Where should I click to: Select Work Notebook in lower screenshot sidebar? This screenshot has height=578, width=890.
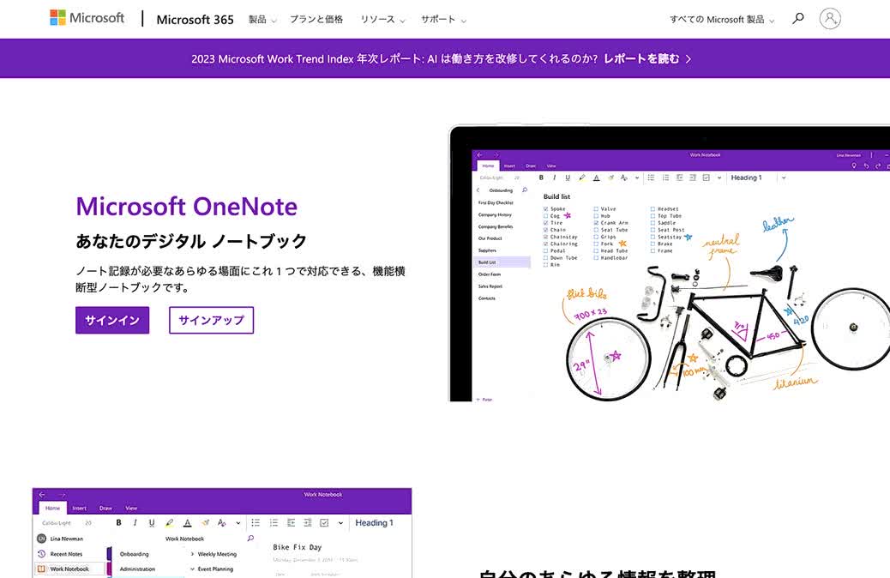point(69,569)
